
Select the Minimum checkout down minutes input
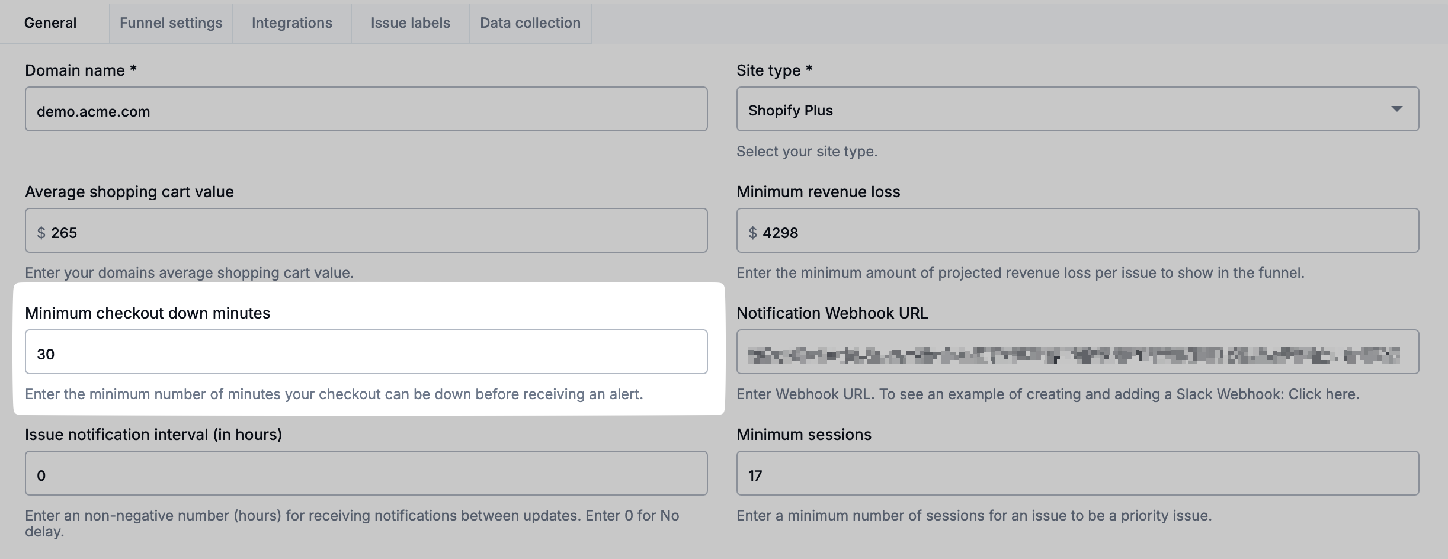(x=366, y=352)
